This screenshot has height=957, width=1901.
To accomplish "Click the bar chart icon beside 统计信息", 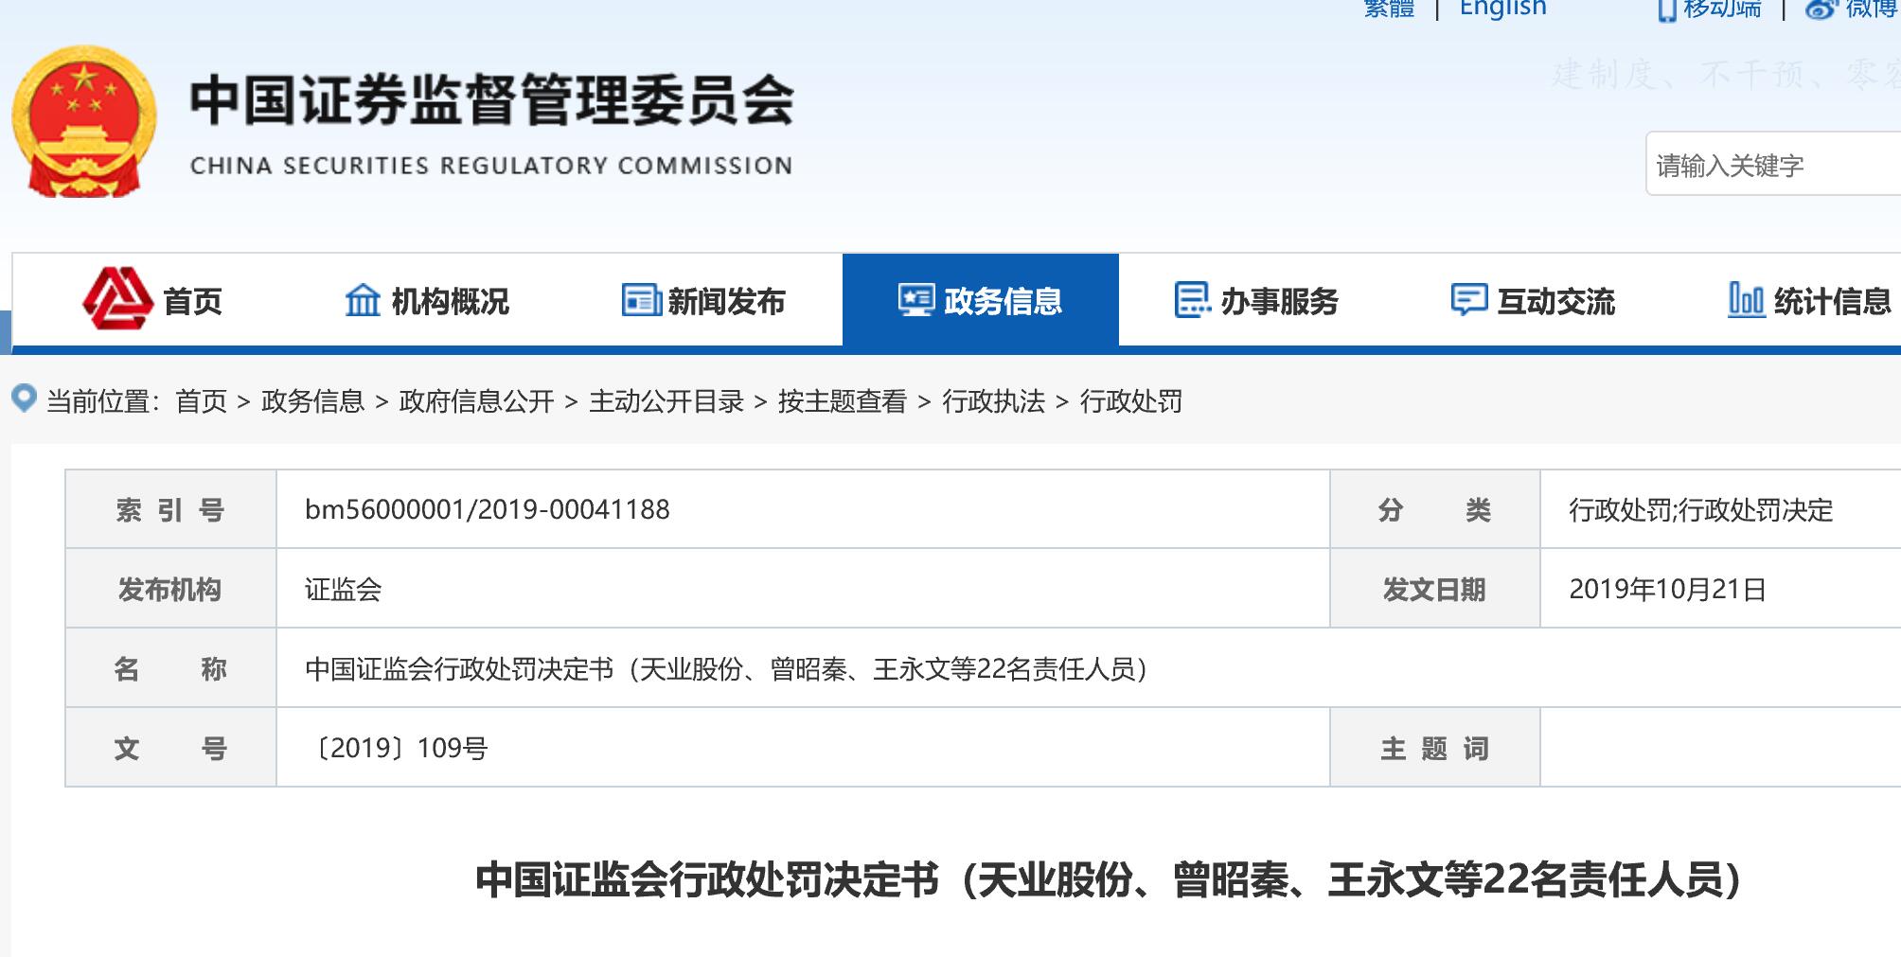I will coord(1746,300).
